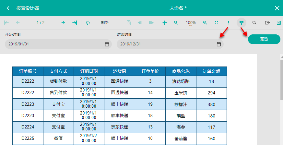Open the export icon in toolbar

(x=267, y=23)
